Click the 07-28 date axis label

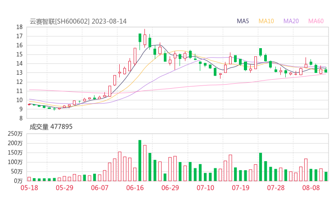tap(276, 188)
